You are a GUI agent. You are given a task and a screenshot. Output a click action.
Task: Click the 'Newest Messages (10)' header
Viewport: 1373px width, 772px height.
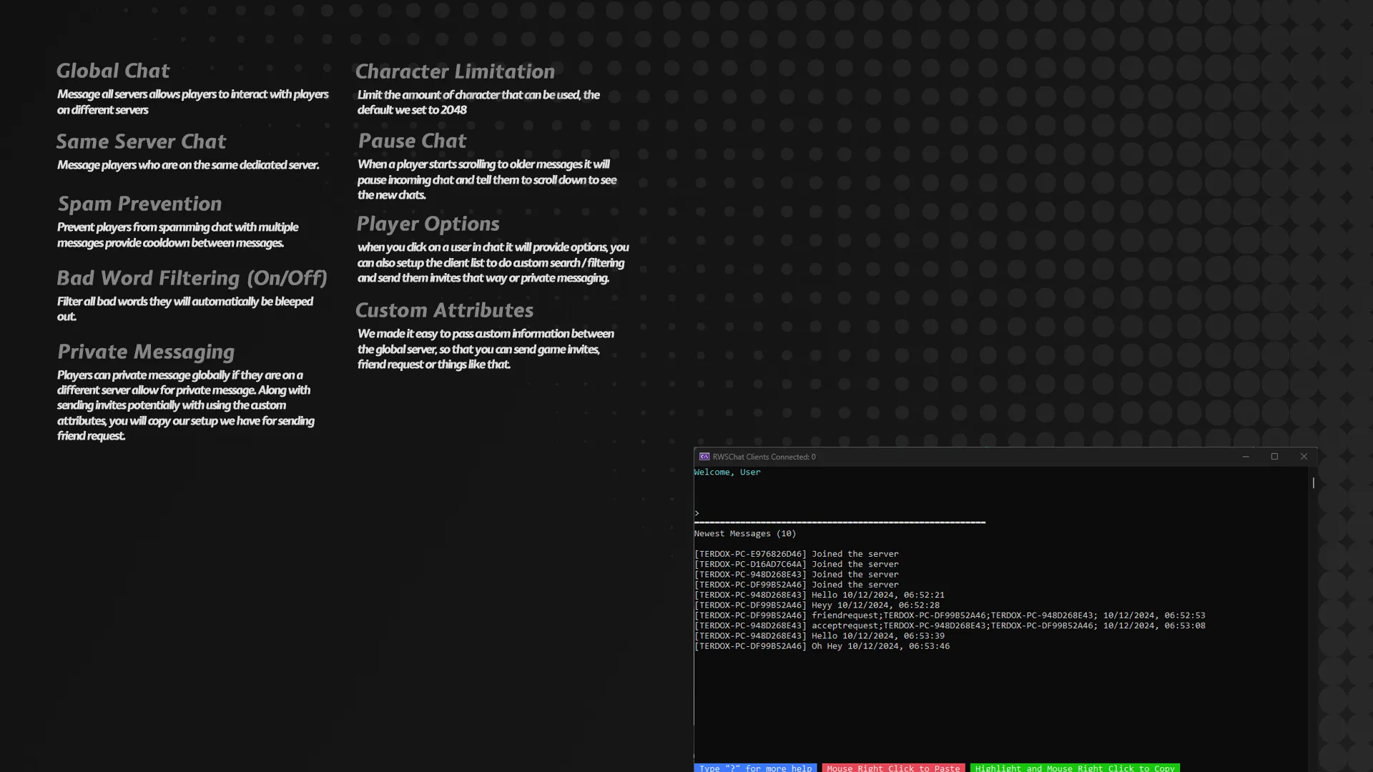pos(744,534)
